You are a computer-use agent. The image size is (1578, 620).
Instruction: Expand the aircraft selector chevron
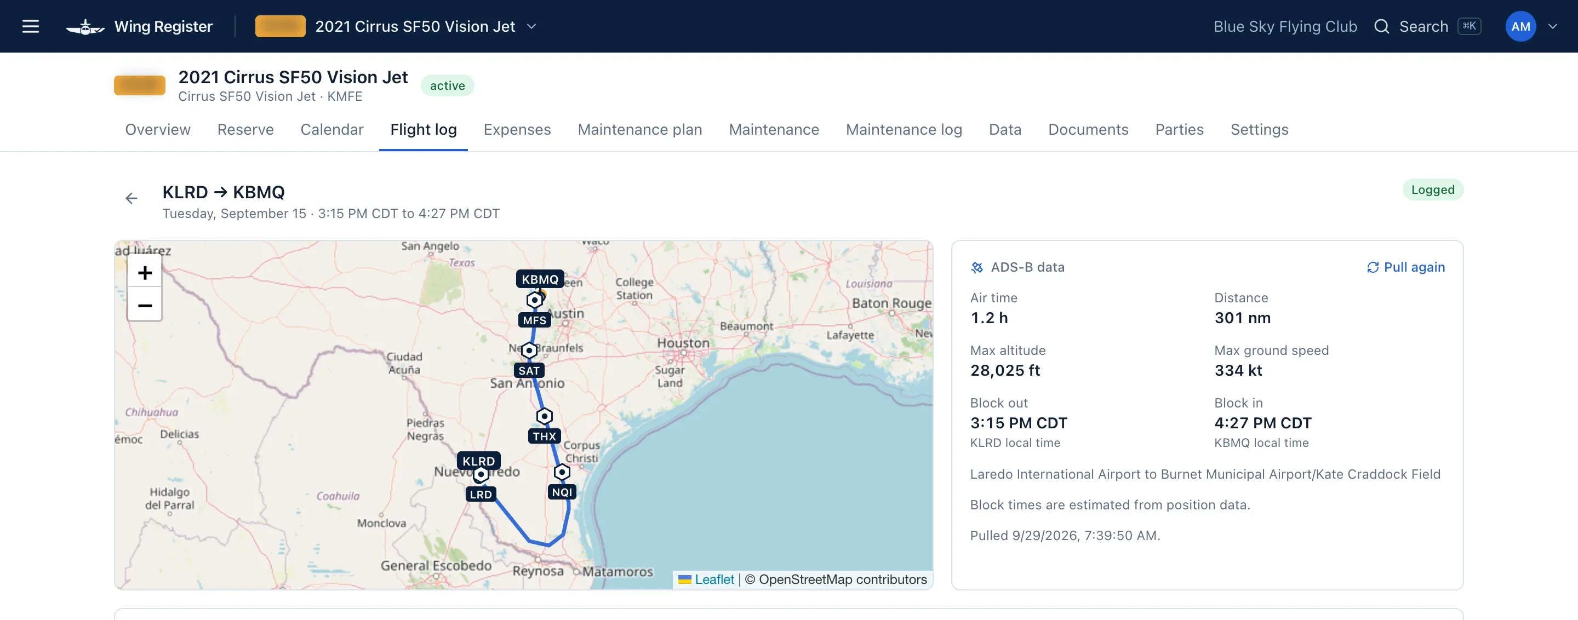click(531, 26)
